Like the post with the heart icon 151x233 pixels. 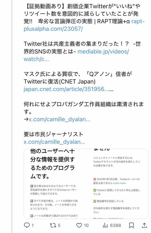click(x=79, y=225)
